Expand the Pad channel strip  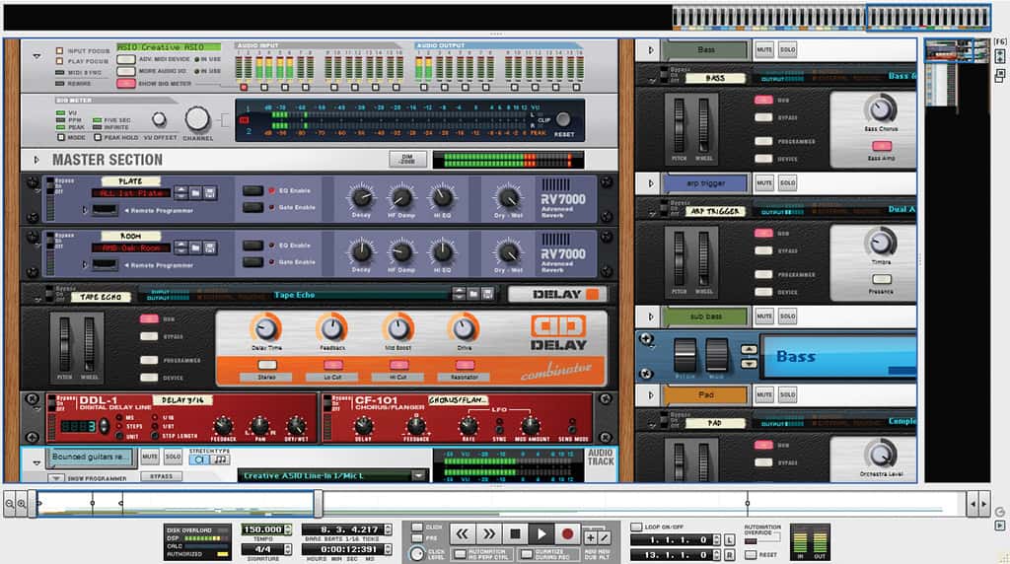(x=651, y=394)
